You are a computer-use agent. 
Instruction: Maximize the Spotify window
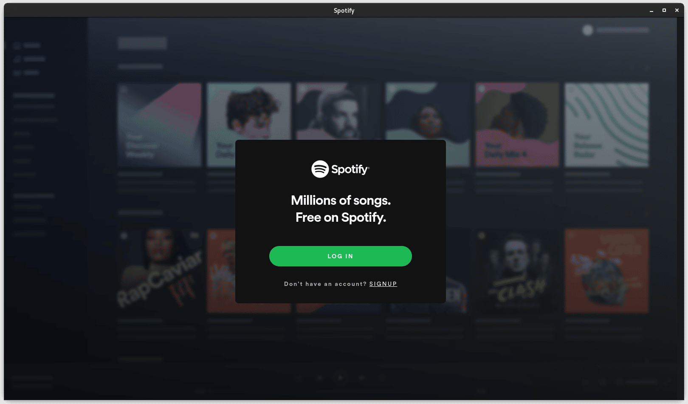click(664, 11)
